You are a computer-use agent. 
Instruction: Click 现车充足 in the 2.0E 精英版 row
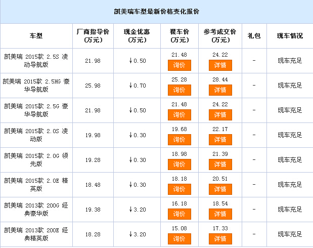click(290, 184)
